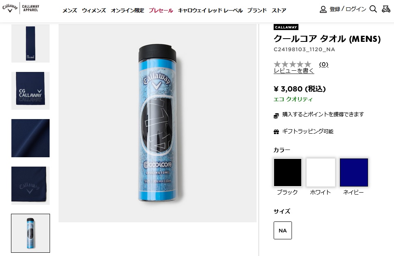Image resolution: width=394 pixels, height=256 pixels.
Task: Click the user account profile icon
Action: [x=323, y=9]
